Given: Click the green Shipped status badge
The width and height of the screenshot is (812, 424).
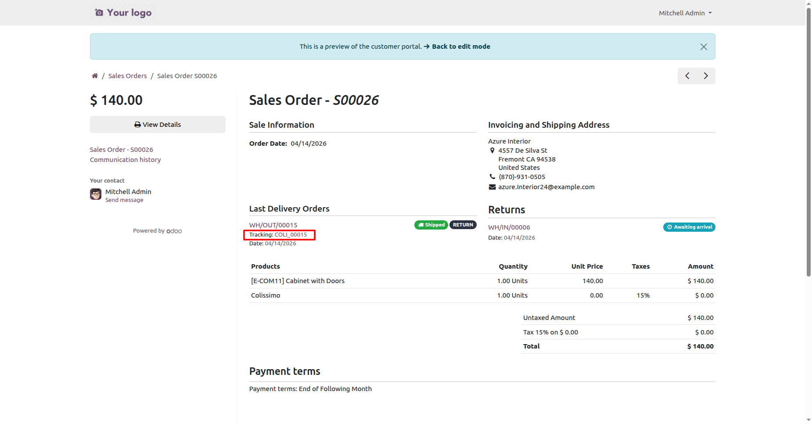Looking at the screenshot, I should coord(431,225).
